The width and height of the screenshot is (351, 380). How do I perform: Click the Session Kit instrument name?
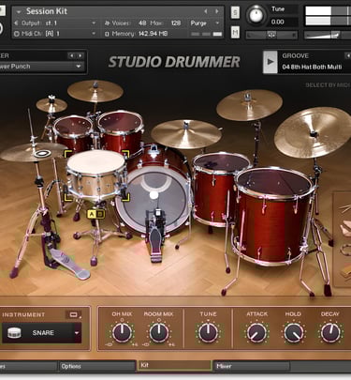(x=47, y=11)
